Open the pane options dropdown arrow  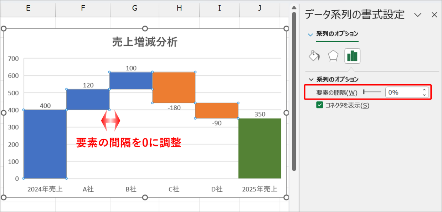point(417,15)
